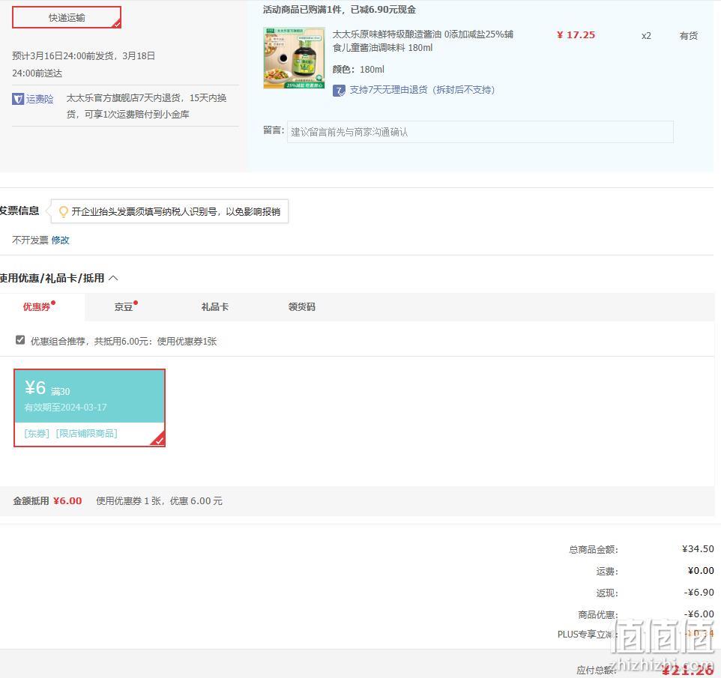Open the 运费险 link

tap(40, 99)
